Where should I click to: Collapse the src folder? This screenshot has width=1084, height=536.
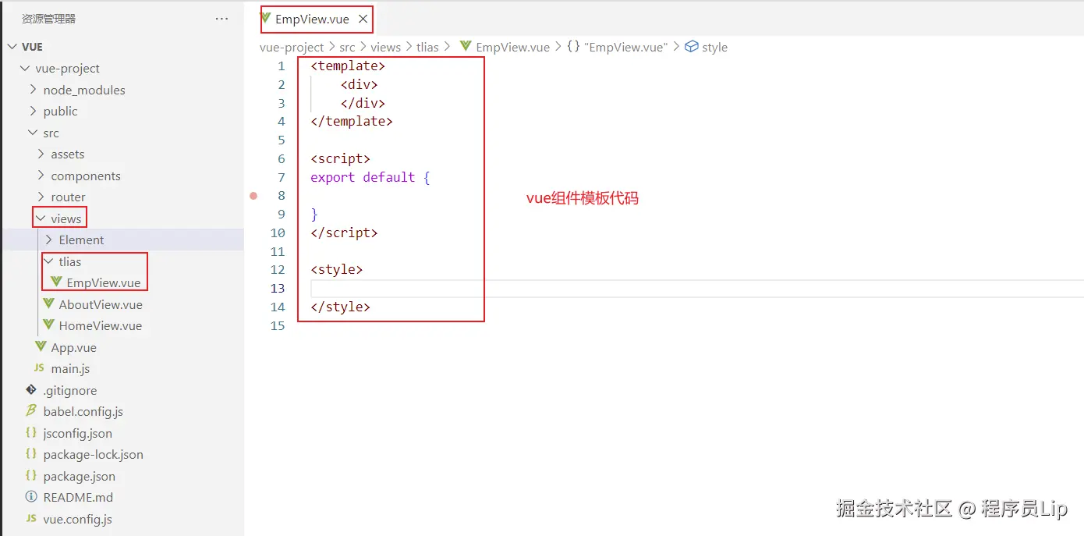coord(34,133)
